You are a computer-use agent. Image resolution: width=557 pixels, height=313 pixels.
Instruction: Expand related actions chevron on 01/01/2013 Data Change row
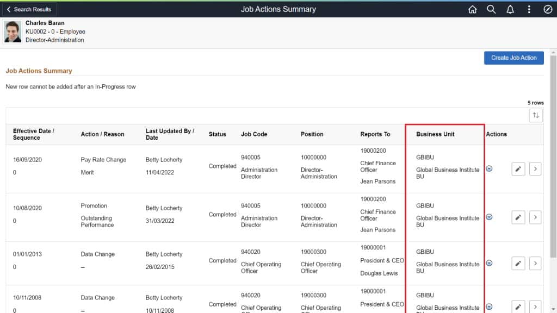[x=489, y=263]
